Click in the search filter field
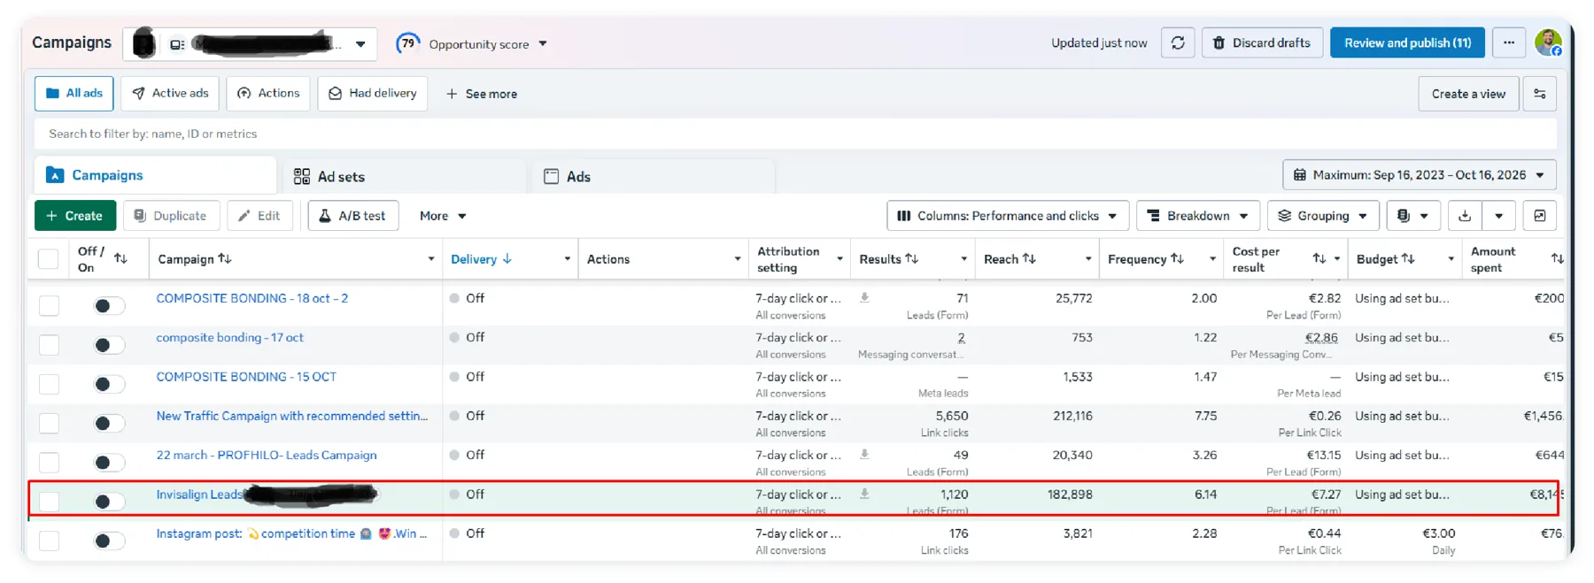The height and width of the screenshot is (583, 1594). click(x=795, y=134)
